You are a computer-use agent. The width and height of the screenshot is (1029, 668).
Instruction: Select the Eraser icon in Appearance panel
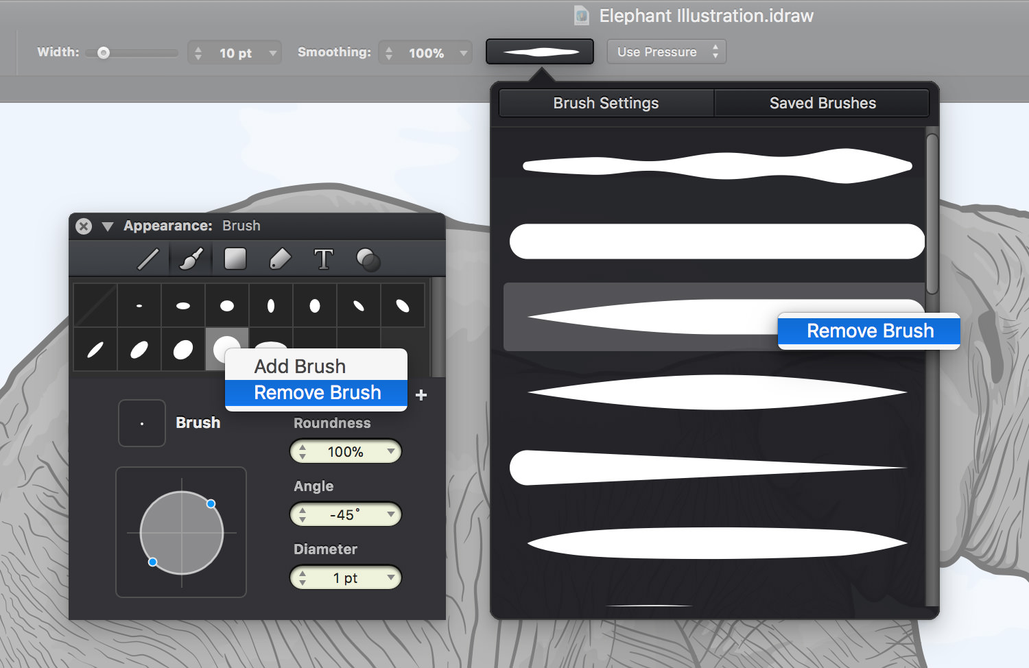[x=280, y=259]
